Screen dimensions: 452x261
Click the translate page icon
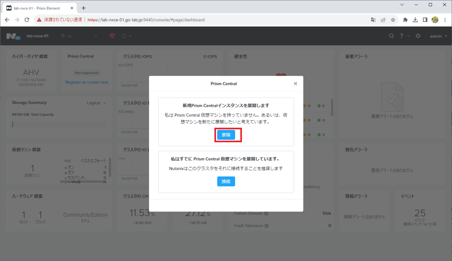pos(373,20)
